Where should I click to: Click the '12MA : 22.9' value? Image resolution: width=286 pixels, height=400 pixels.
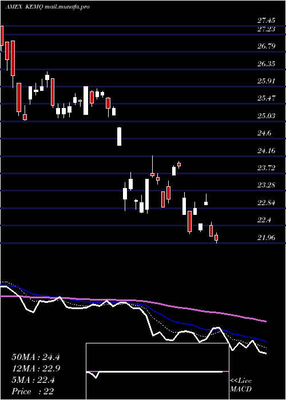[x=35, y=369]
